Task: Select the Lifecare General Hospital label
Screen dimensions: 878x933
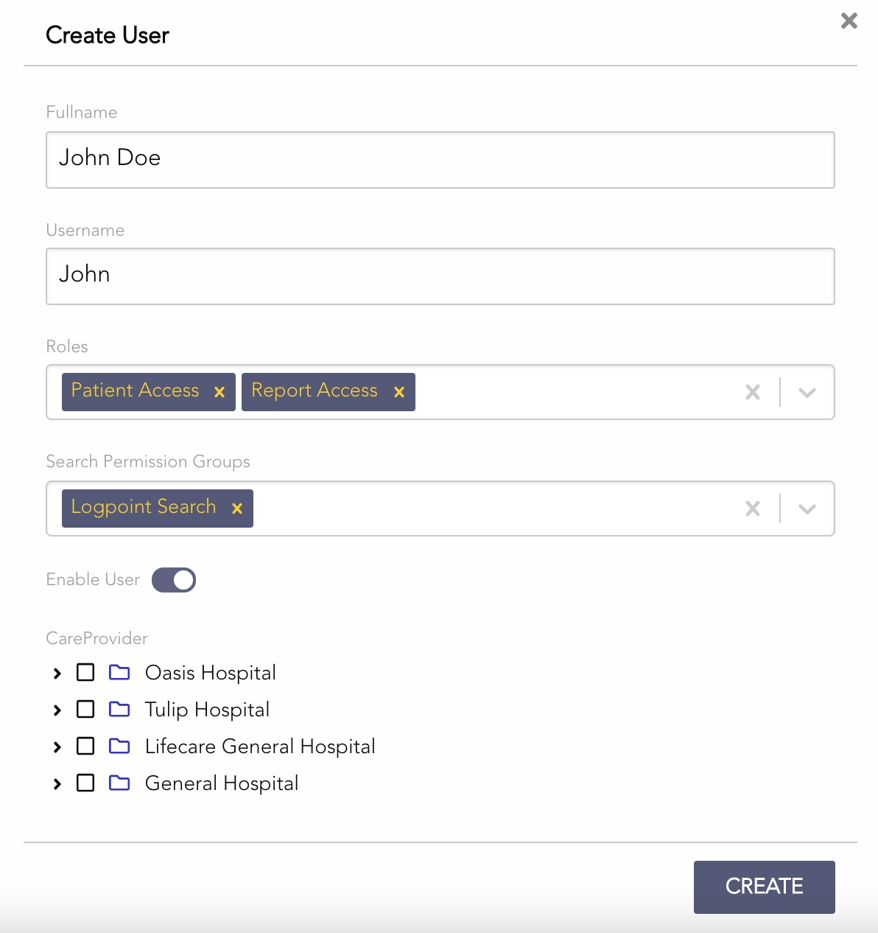Action: pyautogui.click(x=260, y=746)
